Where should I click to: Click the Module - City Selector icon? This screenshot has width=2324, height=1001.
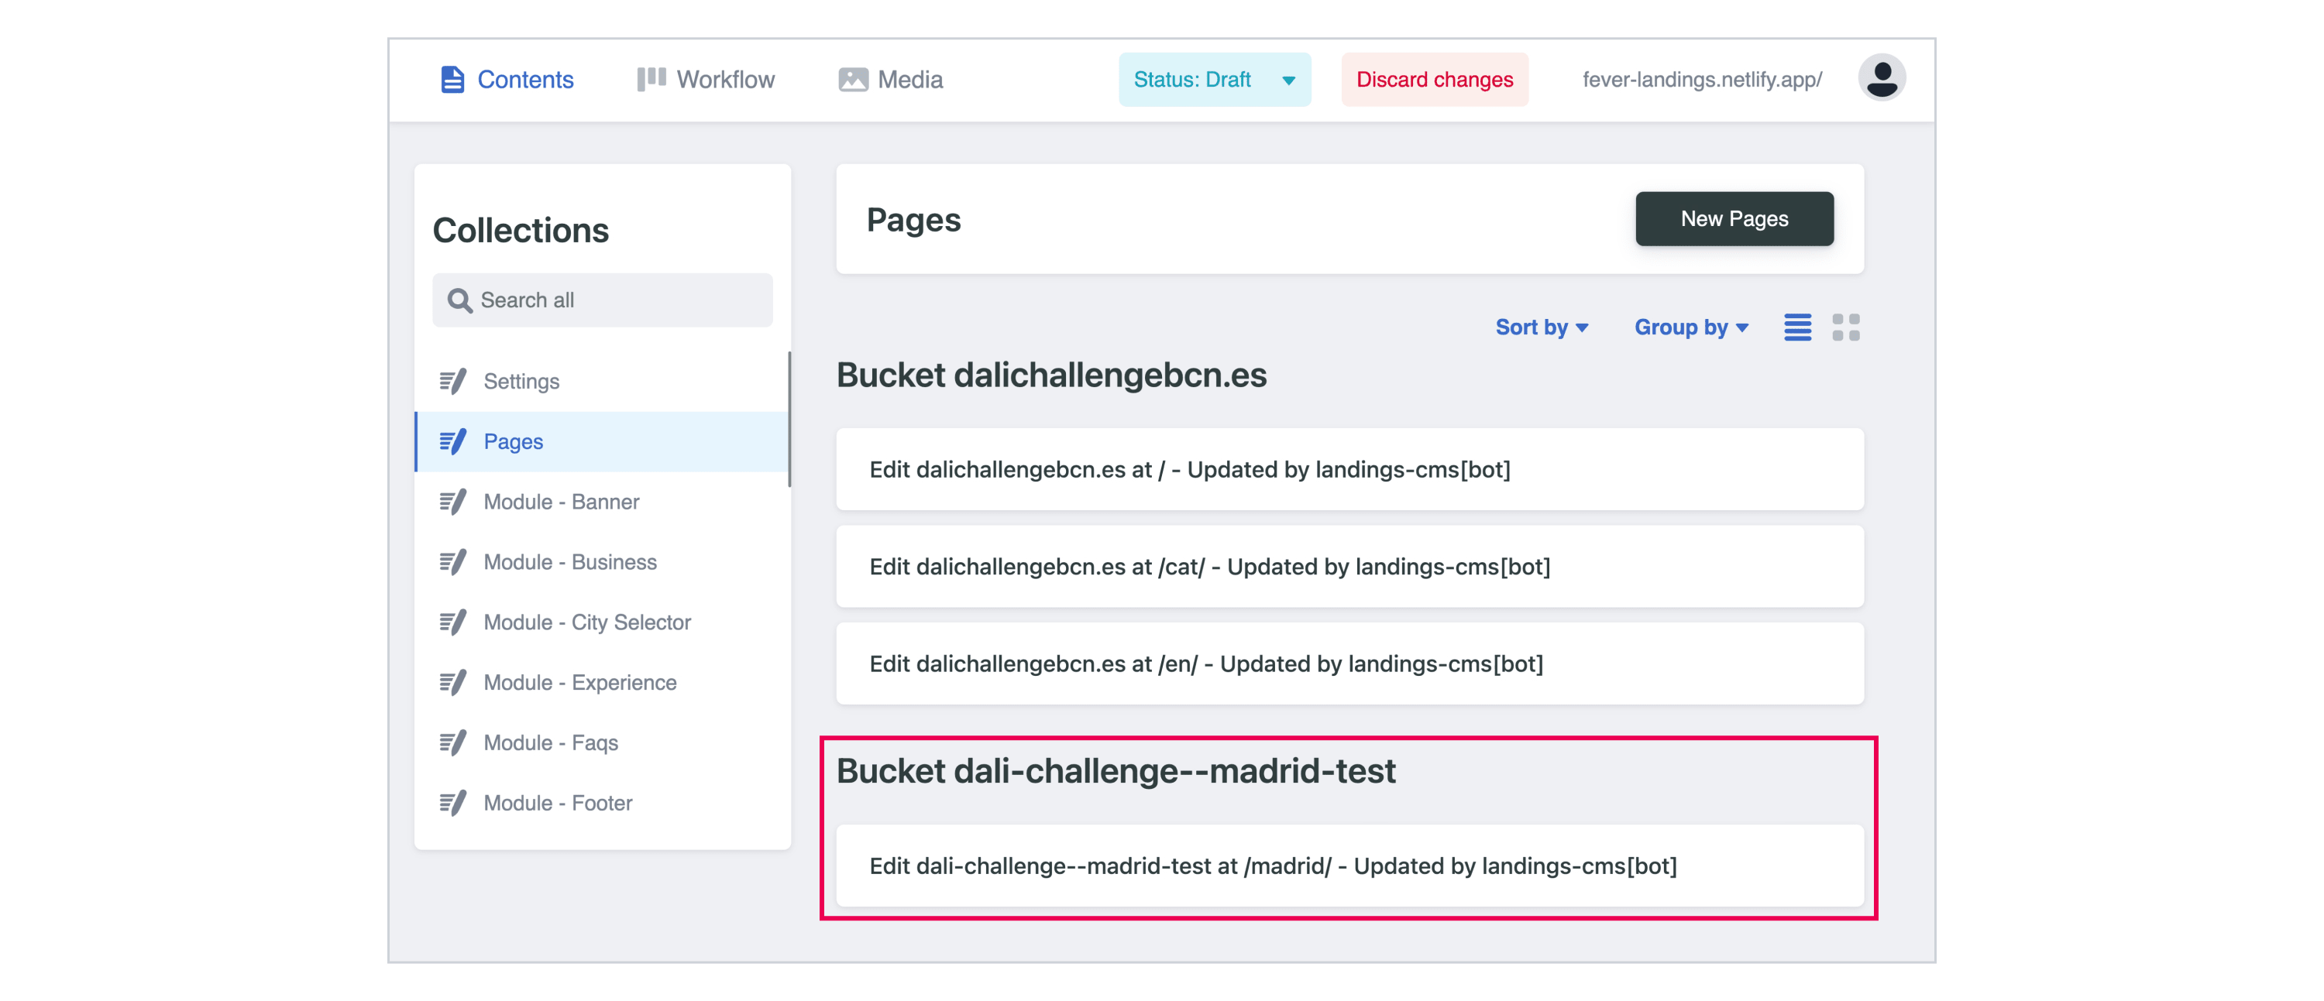point(453,622)
